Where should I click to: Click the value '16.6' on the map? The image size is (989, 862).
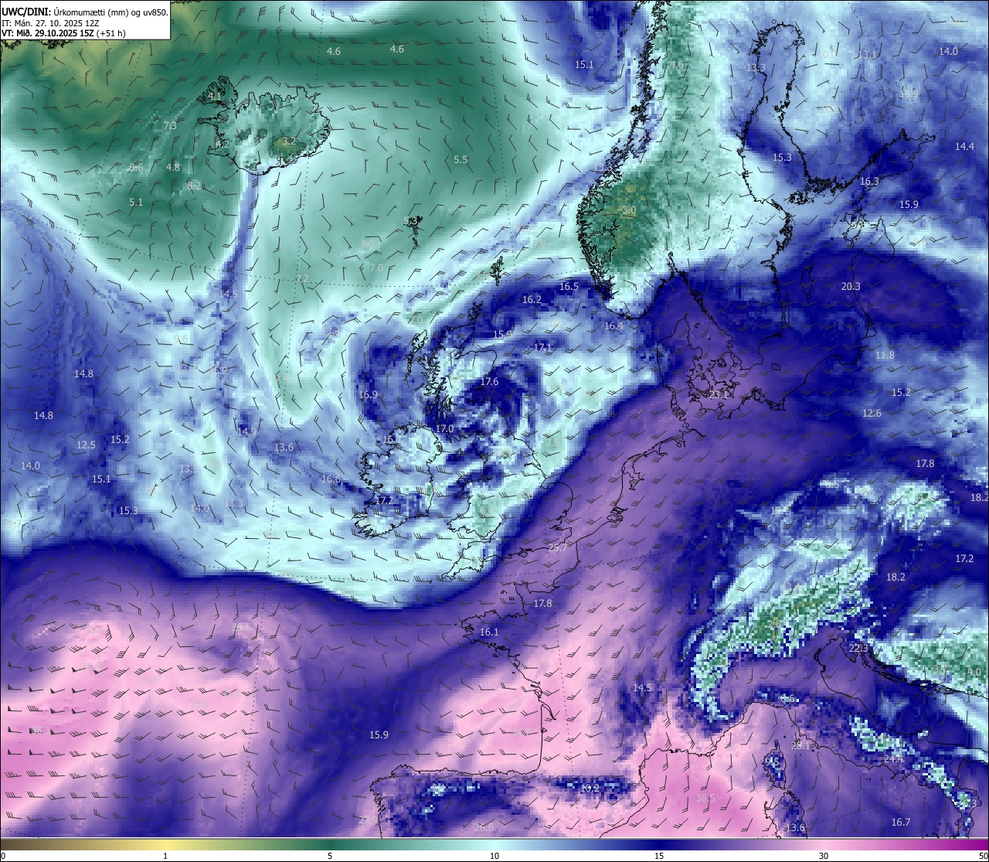click(331, 479)
